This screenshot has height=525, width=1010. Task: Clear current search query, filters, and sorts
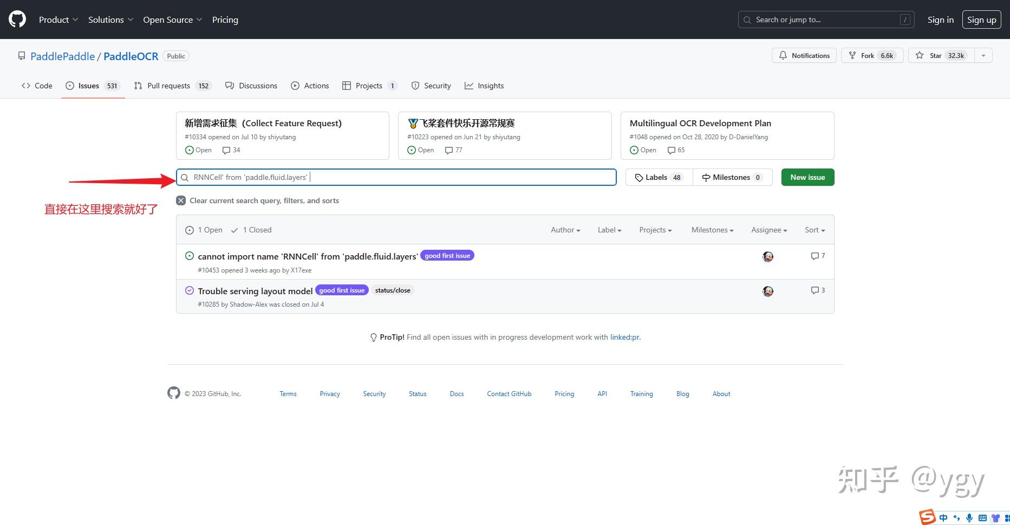[258, 200]
